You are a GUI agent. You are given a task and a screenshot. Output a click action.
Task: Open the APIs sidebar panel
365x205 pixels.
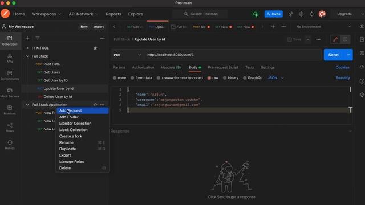[10, 58]
